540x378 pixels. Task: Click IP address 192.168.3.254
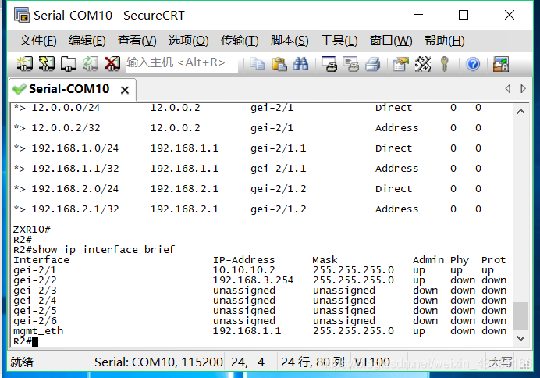253,280
